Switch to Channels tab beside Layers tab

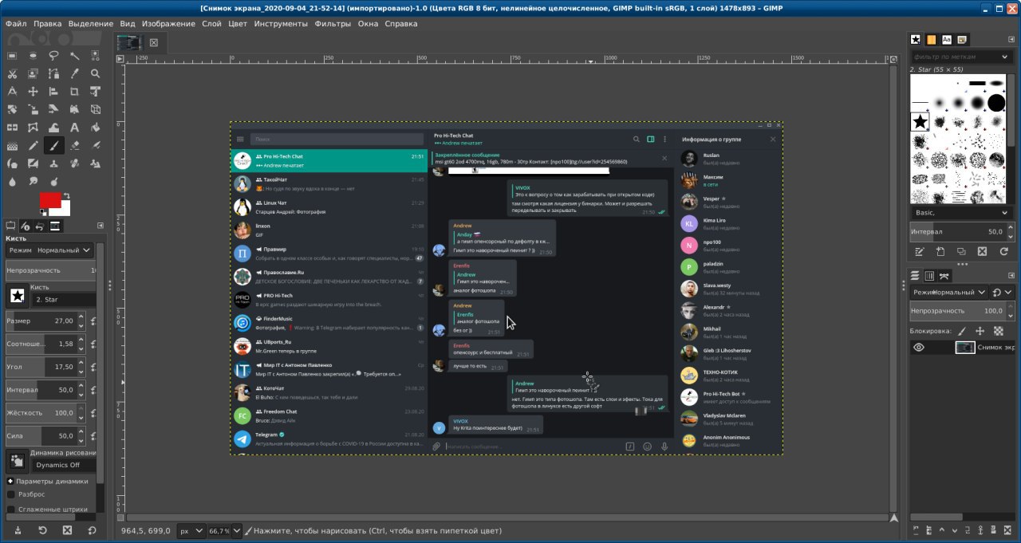[x=928, y=276]
